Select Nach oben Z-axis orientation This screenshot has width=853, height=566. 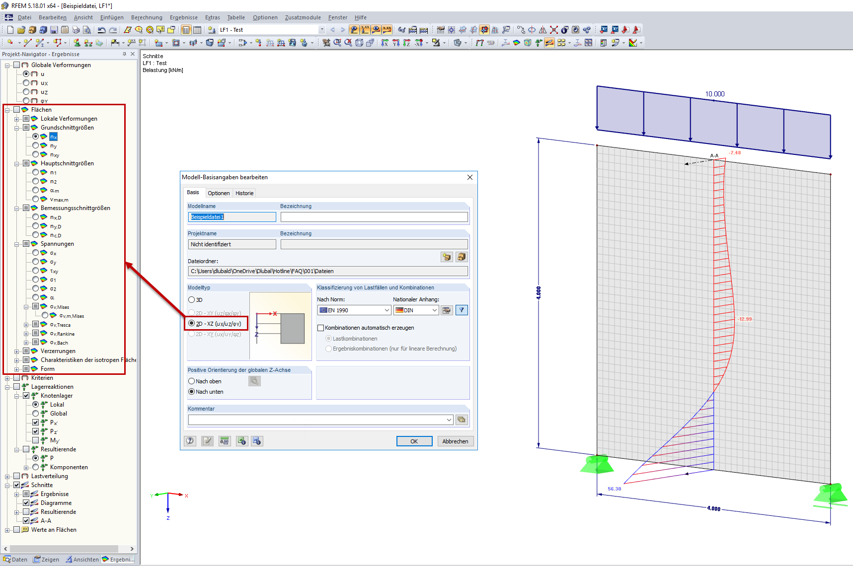[x=192, y=381]
